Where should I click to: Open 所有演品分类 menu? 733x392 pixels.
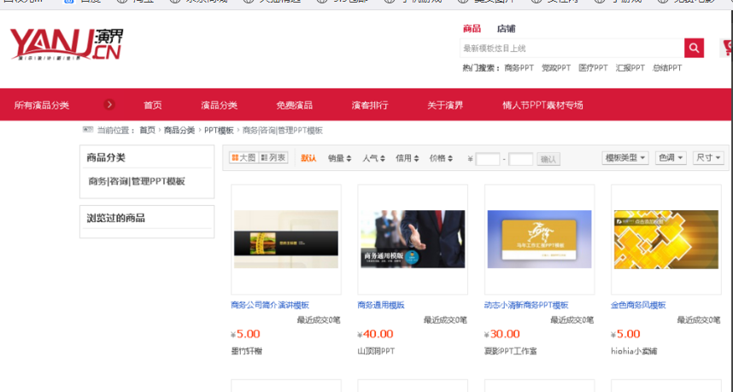tap(42, 105)
